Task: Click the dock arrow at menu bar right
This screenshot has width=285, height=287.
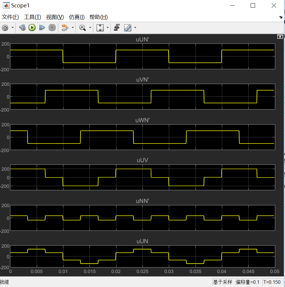Action: click(281, 17)
